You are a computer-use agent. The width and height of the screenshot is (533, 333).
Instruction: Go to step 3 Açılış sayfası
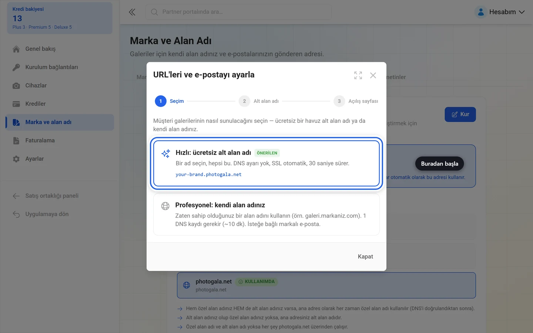(356, 101)
